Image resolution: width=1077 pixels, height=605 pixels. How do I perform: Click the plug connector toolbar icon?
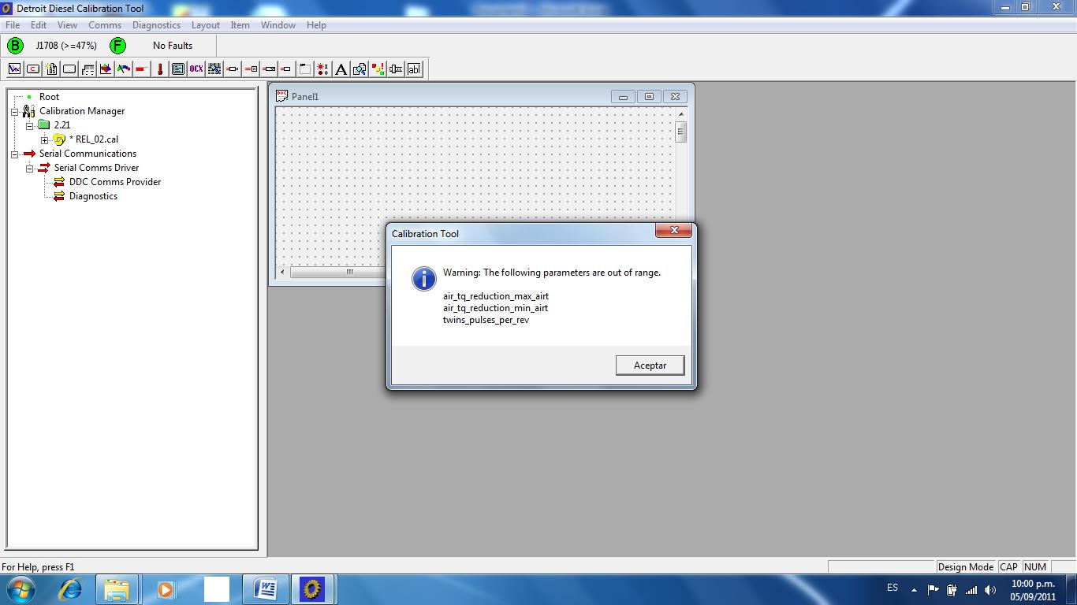click(396, 69)
